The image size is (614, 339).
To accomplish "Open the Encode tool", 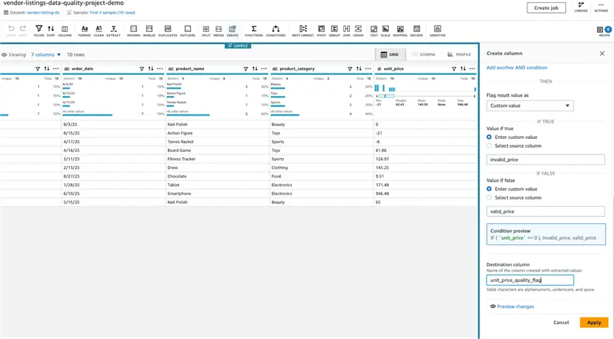I will click(417, 31).
